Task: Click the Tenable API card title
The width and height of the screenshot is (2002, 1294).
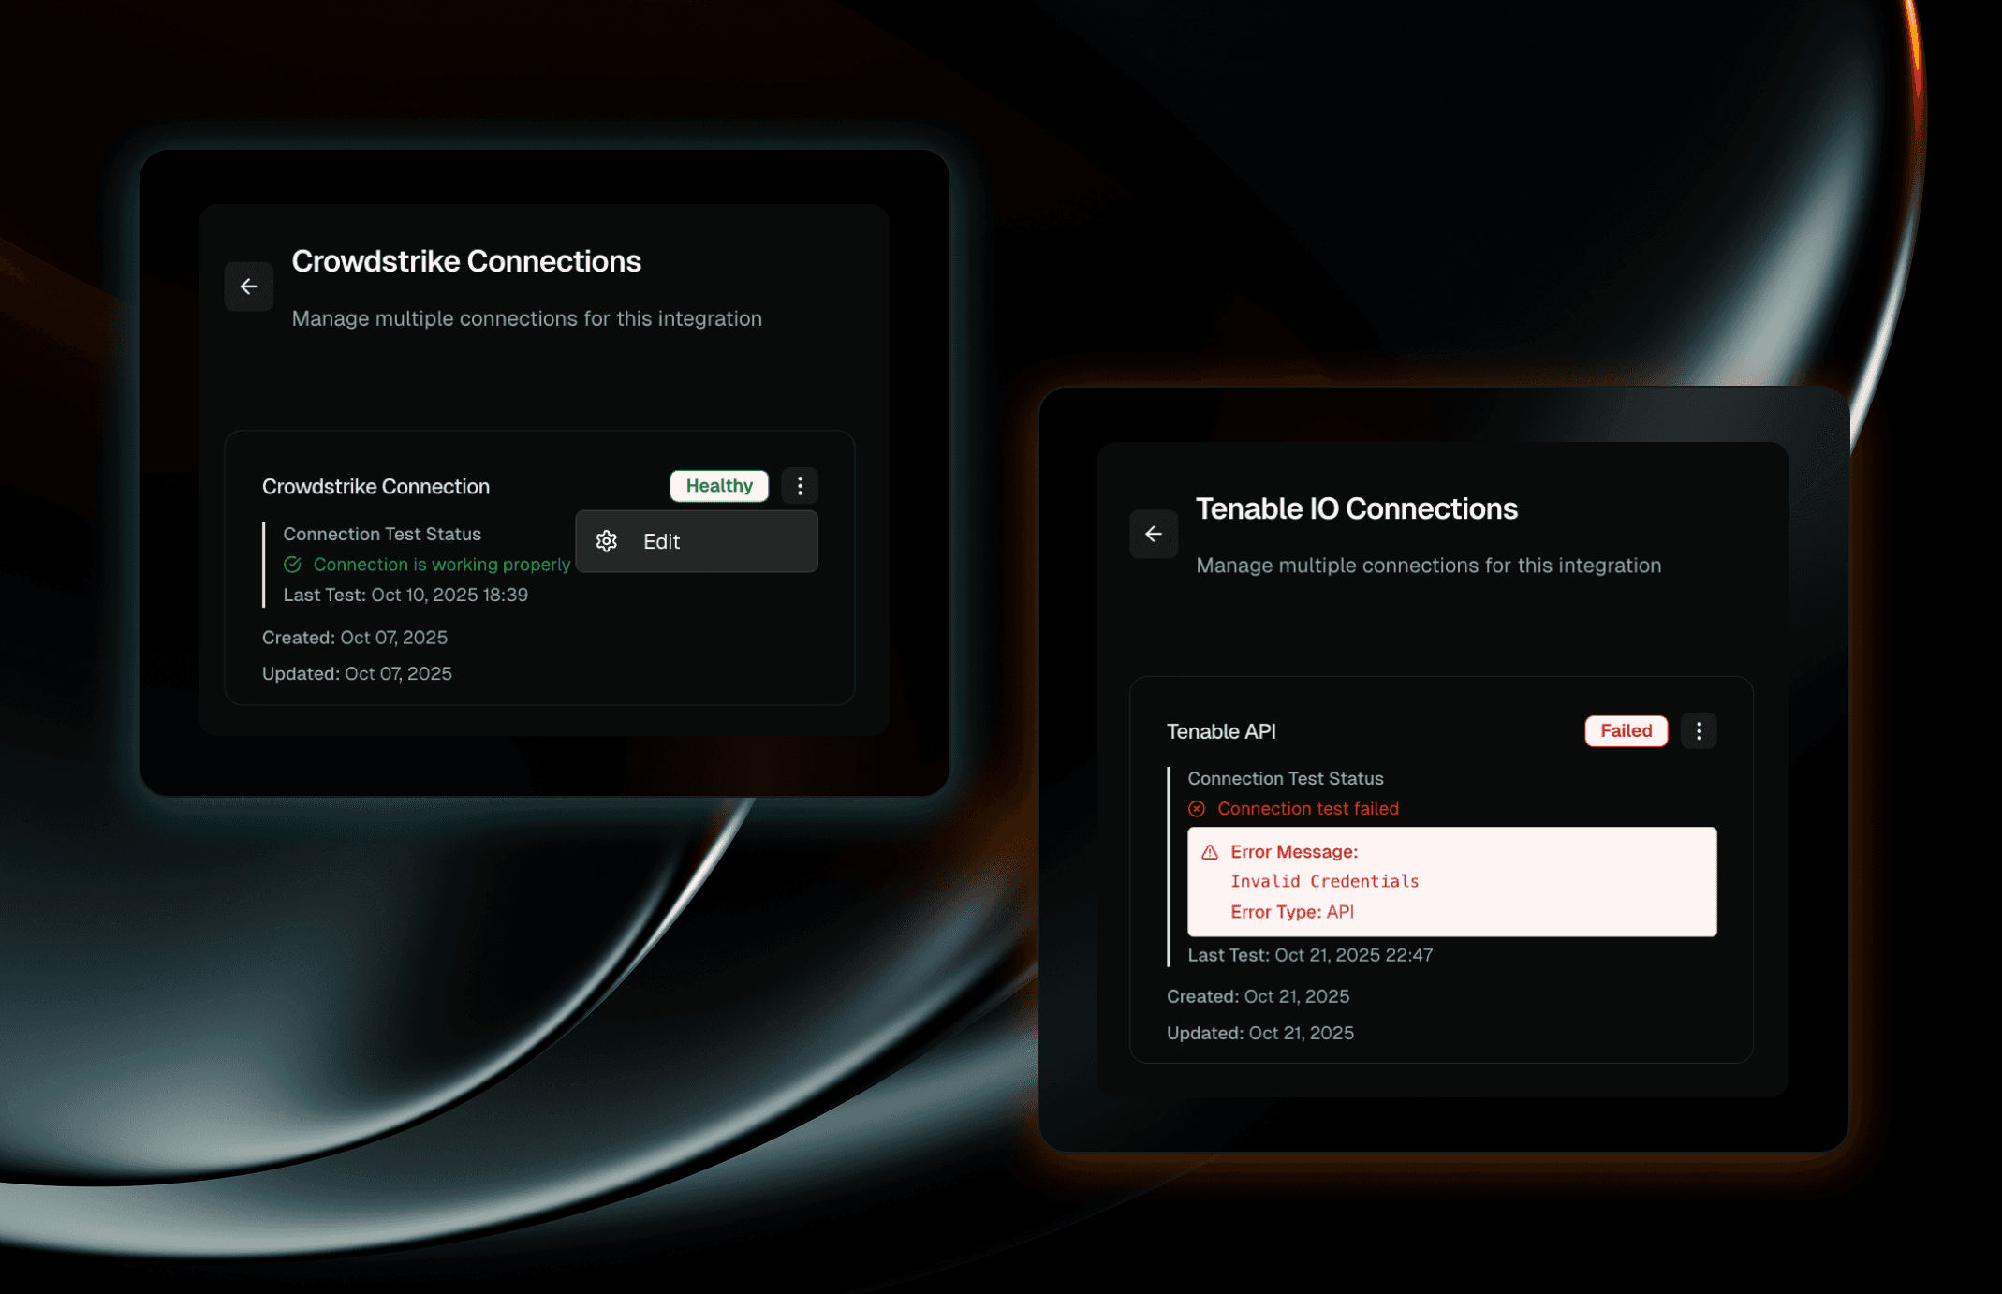Action: click(x=1221, y=732)
